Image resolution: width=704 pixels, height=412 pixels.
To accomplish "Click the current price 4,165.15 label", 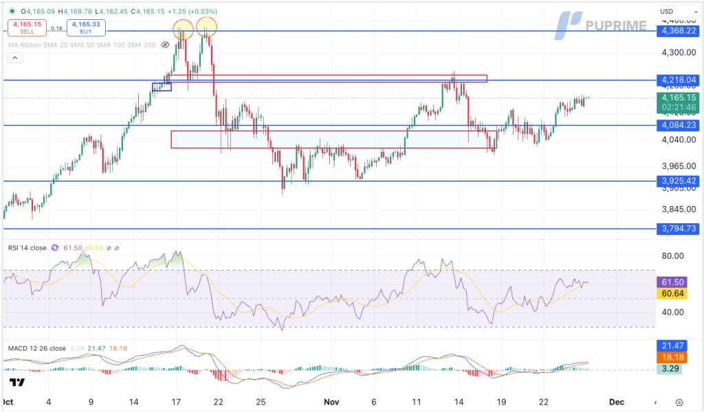I will 678,98.
